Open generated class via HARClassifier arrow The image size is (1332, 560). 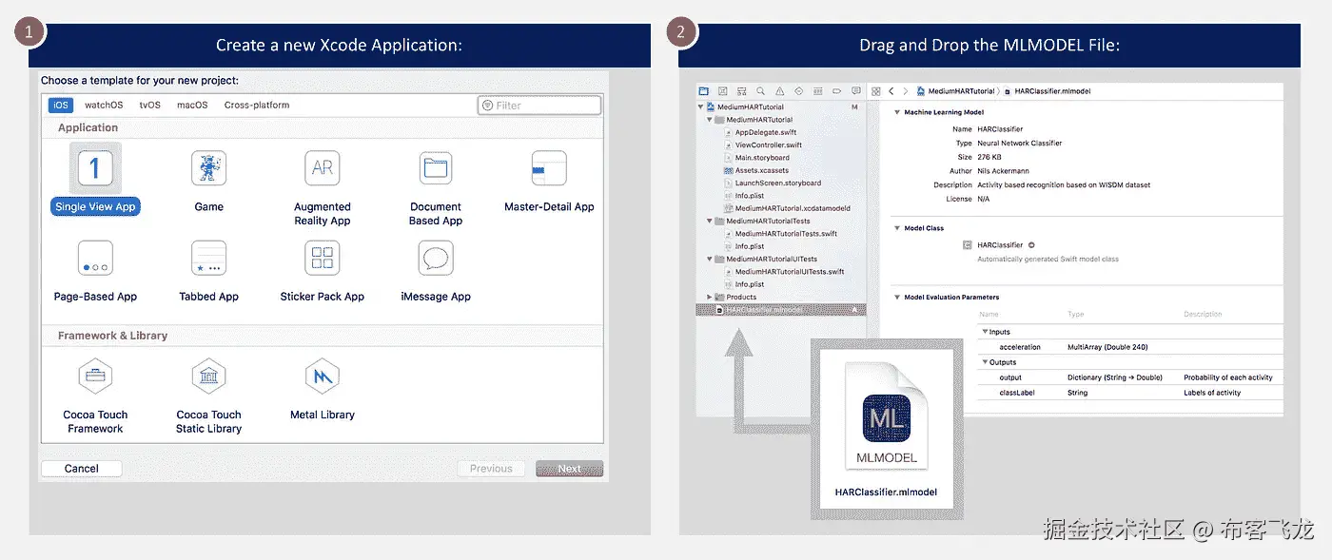pyautogui.click(x=1031, y=245)
